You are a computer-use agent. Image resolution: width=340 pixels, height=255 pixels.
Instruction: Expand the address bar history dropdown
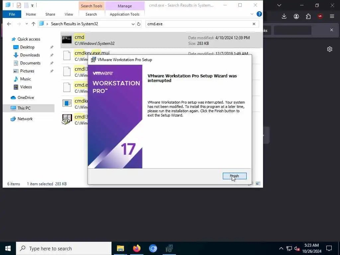(133, 24)
